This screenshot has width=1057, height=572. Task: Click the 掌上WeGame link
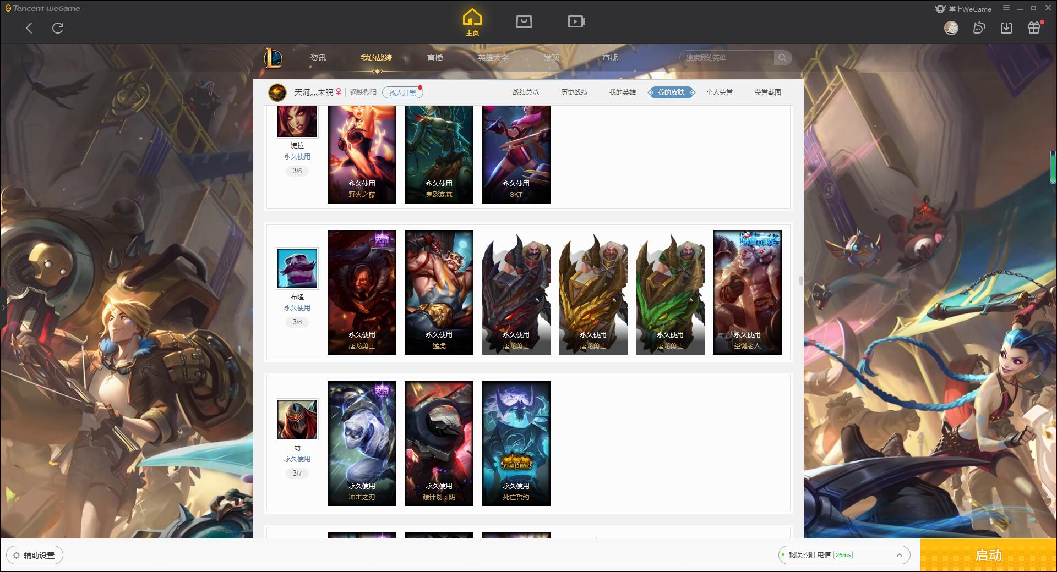tap(963, 9)
